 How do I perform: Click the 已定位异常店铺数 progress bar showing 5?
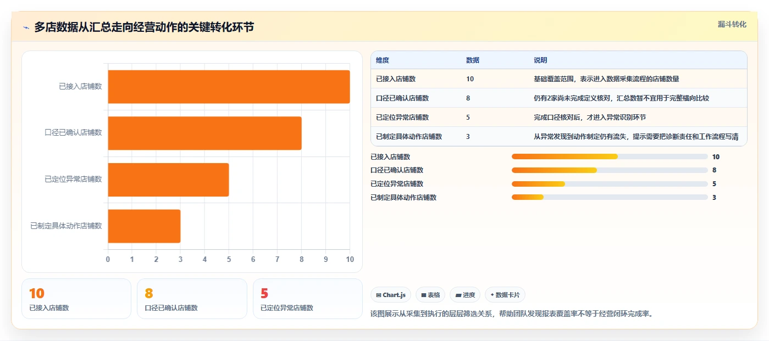point(610,184)
